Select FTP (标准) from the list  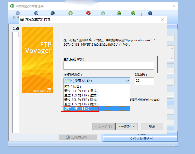click(x=97, y=87)
